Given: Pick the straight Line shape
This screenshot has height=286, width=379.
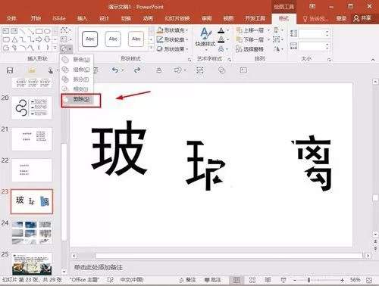Looking at the screenshot, I should [22, 31].
